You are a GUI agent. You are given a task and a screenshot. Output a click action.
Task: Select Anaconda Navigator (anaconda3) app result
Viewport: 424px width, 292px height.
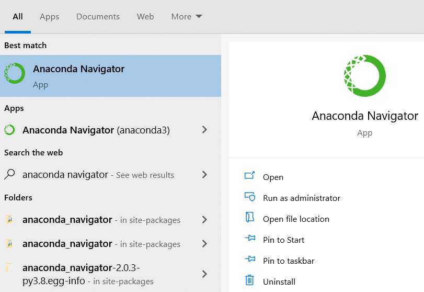pyautogui.click(x=110, y=130)
